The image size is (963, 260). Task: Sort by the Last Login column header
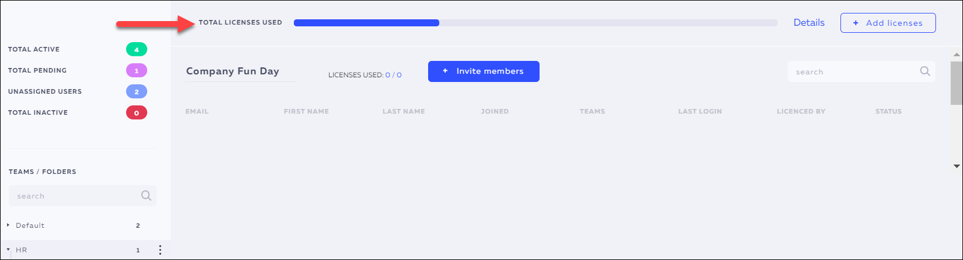point(700,111)
